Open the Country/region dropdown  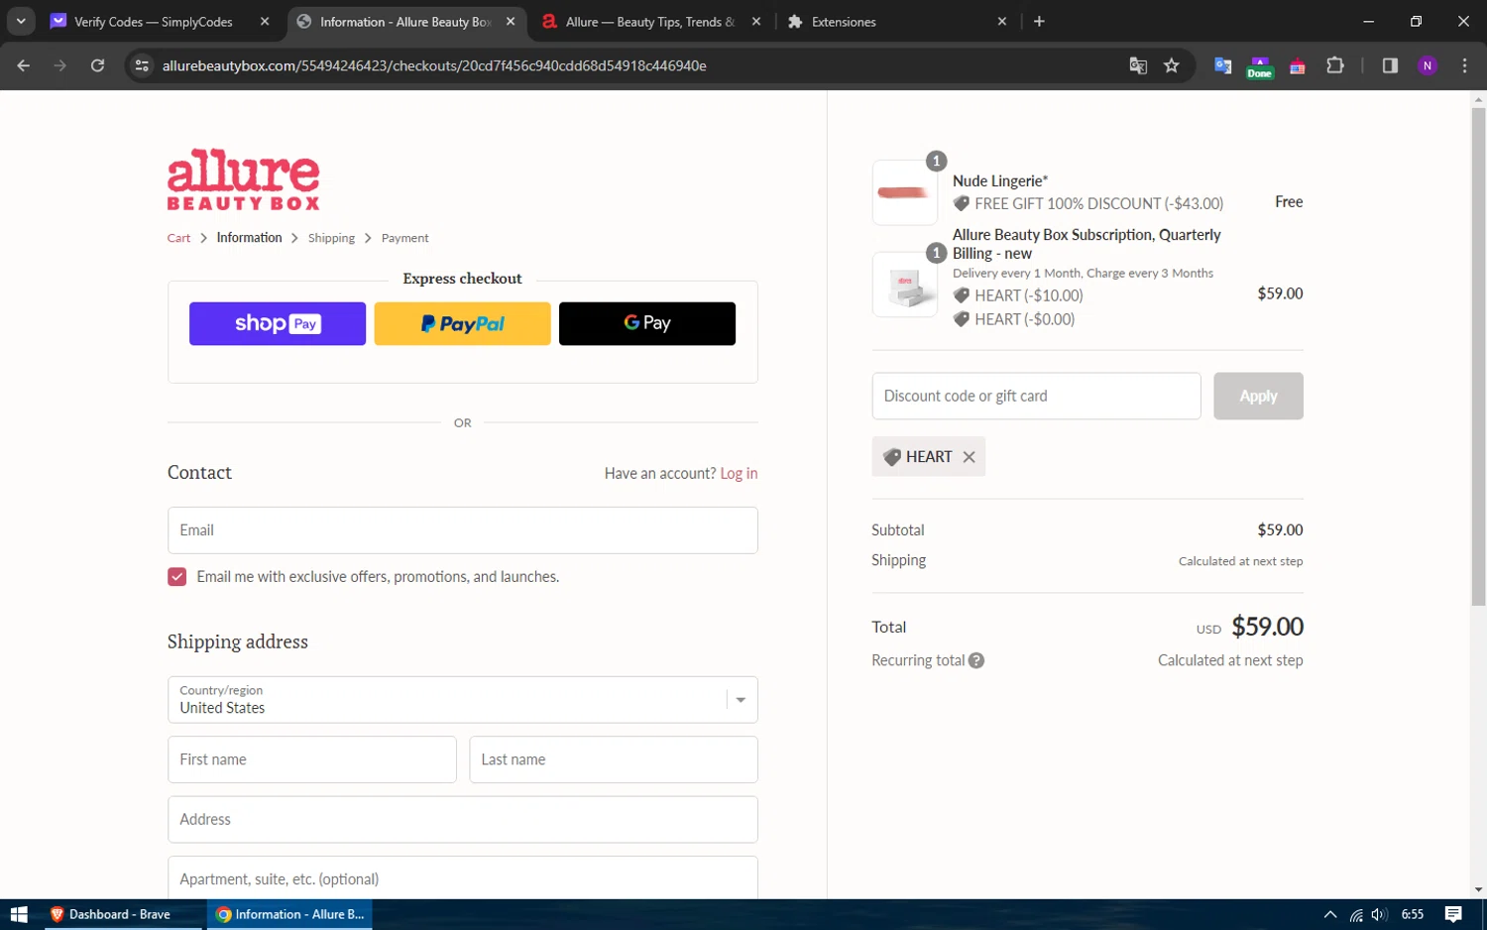463,700
